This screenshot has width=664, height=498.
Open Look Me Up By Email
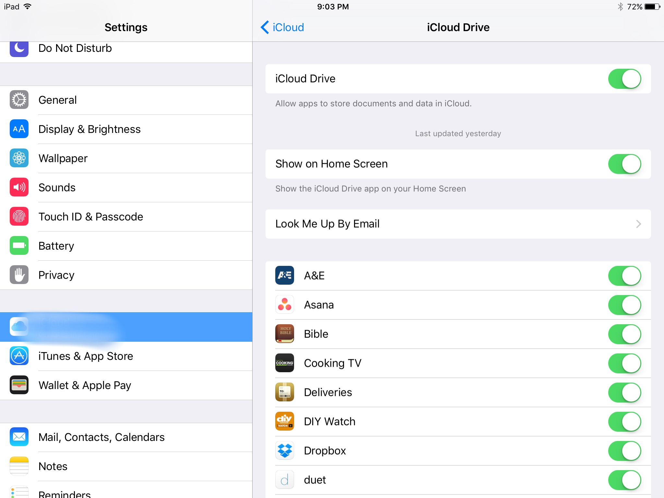coord(457,224)
